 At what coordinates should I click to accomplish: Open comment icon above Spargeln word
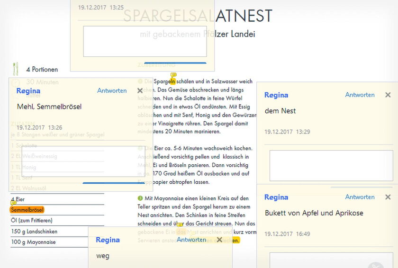(173, 75)
